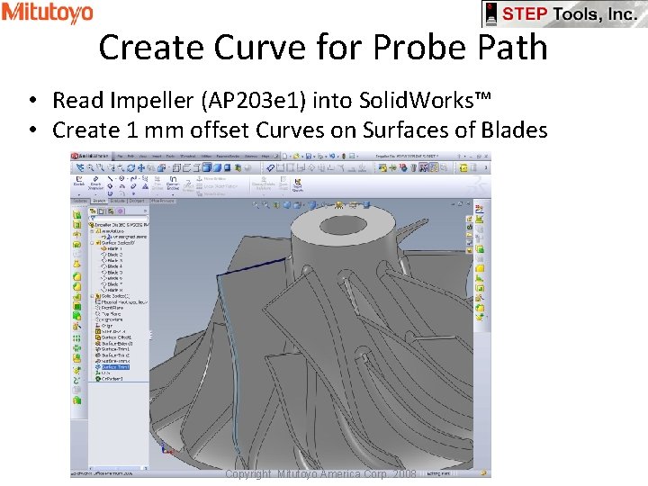
Task: Toggle Shadows in Shaded Mode
Action: [228, 168]
